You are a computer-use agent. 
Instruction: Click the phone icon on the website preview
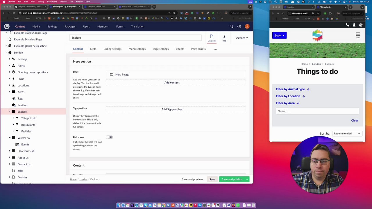point(348,25)
